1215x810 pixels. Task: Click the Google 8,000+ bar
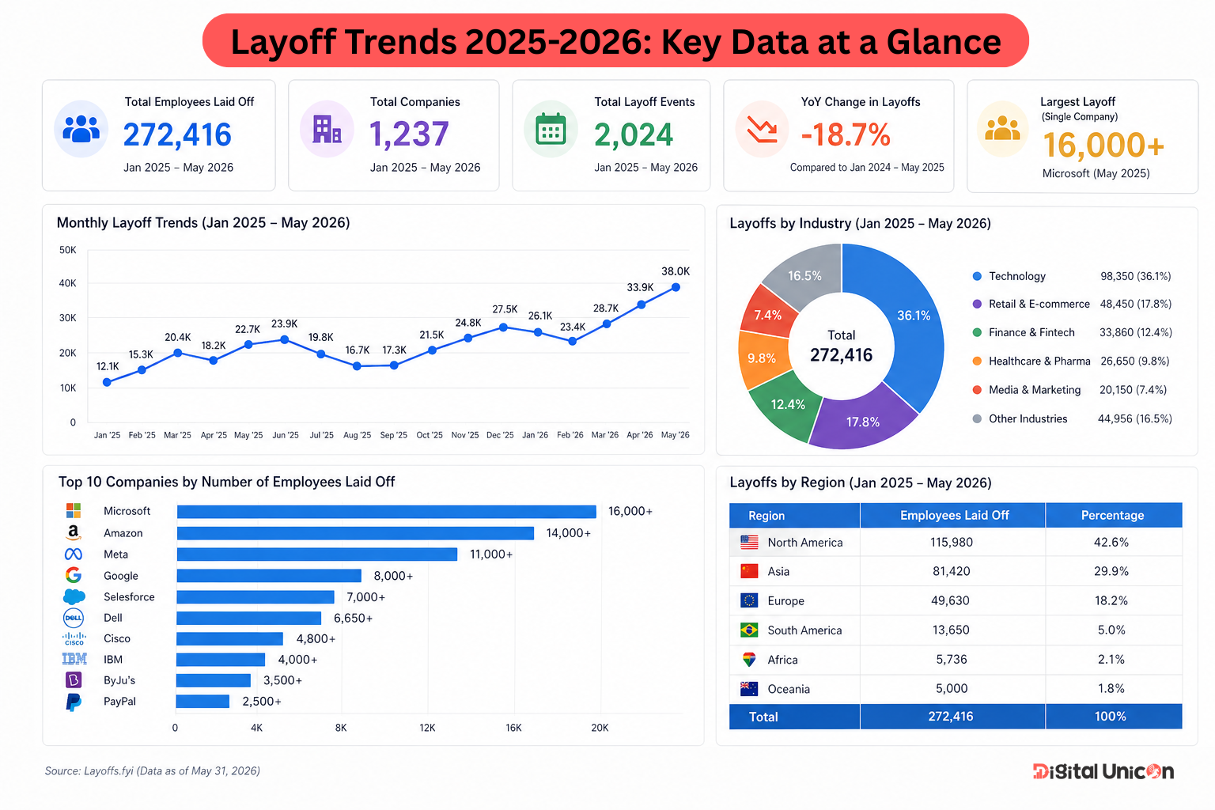[269, 576]
